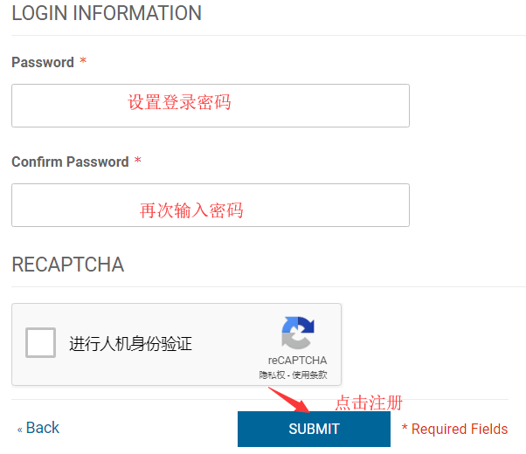Image resolution: width=526 pixels, height=454 pixels.
Task: Go back using the Back link
Action: [x=42, y=428]
